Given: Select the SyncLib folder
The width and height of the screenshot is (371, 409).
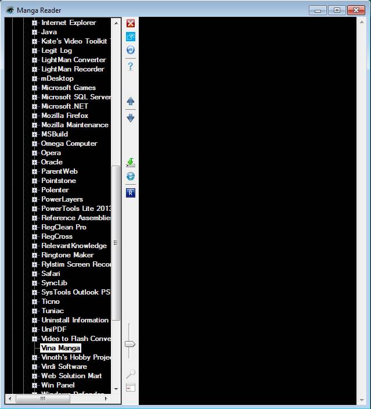Looking at the screenshot, I should (x=54, y=283).
